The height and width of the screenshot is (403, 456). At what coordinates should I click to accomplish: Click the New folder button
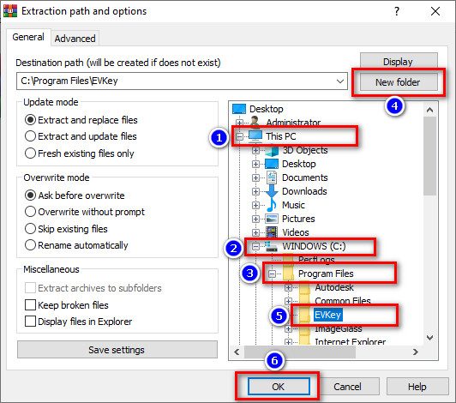click(399, 82)
